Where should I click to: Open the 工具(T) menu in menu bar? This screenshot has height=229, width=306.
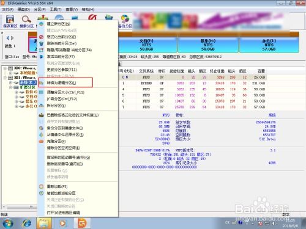tap(56, 9)
